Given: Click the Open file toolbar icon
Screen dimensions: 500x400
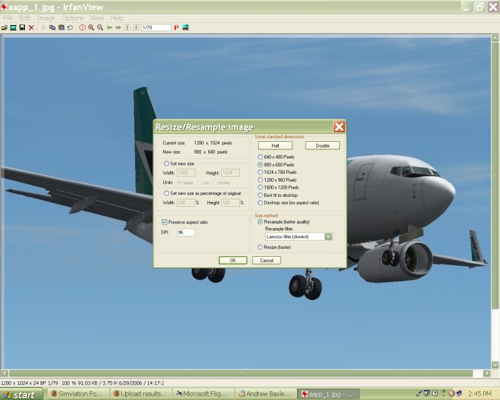Looking at the screenshot, I should click(4, 28).
